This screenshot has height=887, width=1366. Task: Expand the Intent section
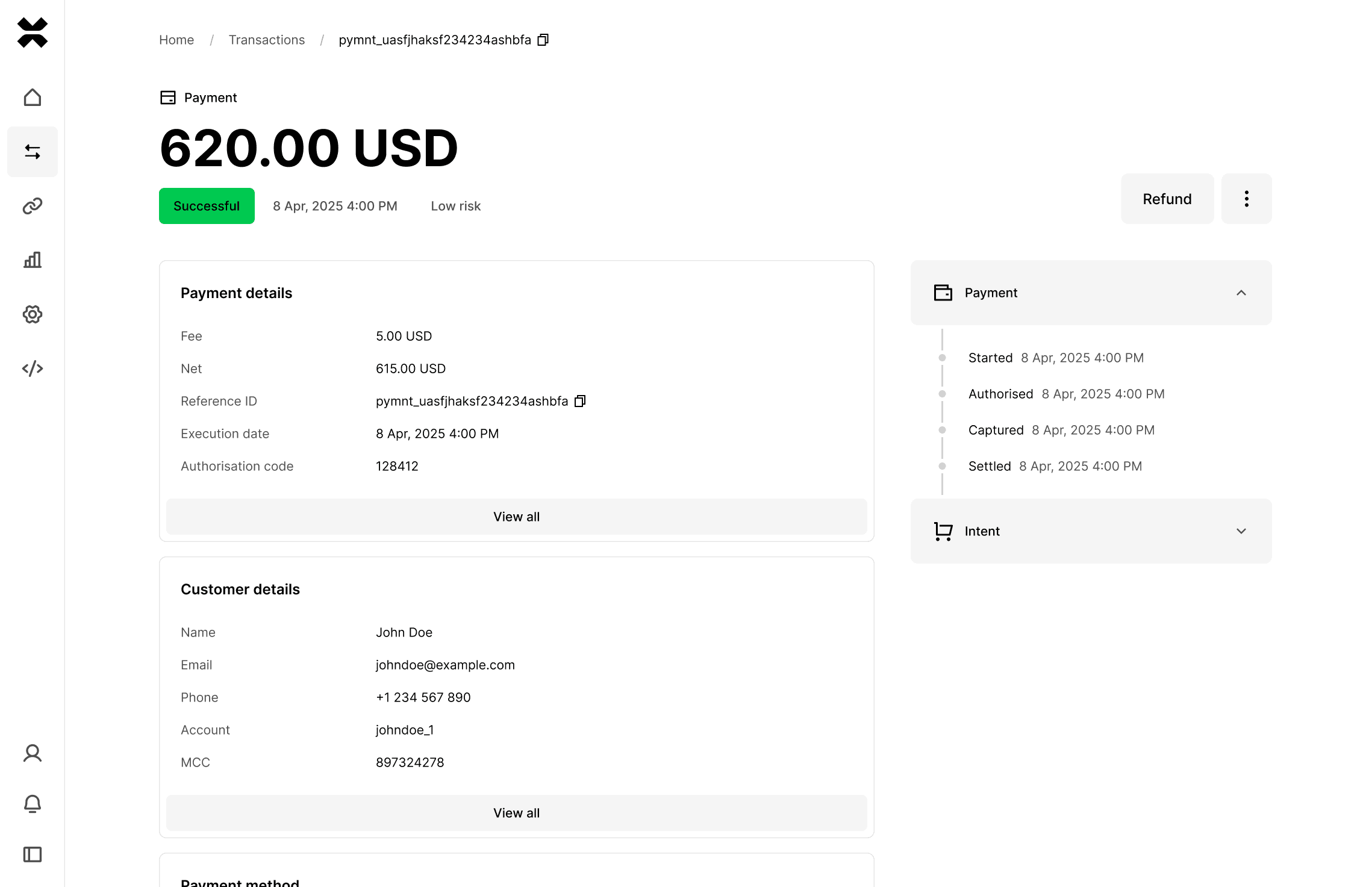coord(1241,531)
